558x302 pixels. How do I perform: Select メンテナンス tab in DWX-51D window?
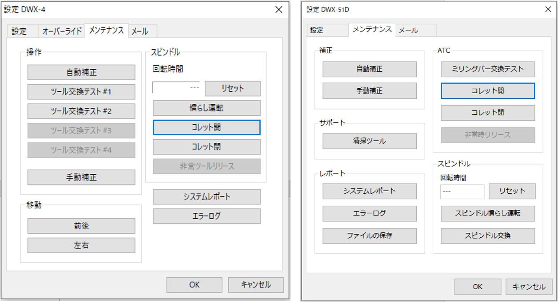372,29
